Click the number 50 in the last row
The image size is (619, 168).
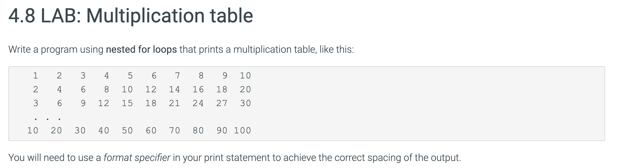(x=127, y=131)
